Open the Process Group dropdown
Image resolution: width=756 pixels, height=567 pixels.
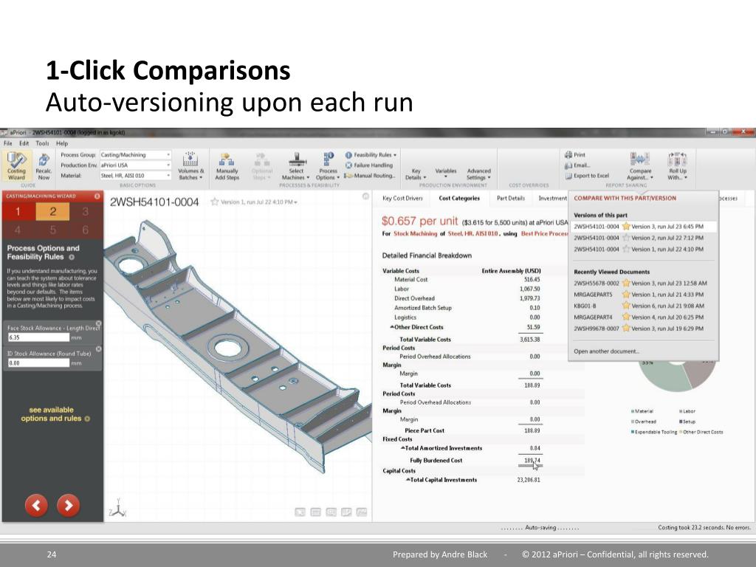[136, 155]
